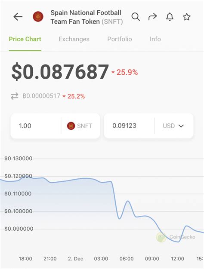204x269 pixels.
Task: Add SNFT to favorites star
Action: (187, 17)
